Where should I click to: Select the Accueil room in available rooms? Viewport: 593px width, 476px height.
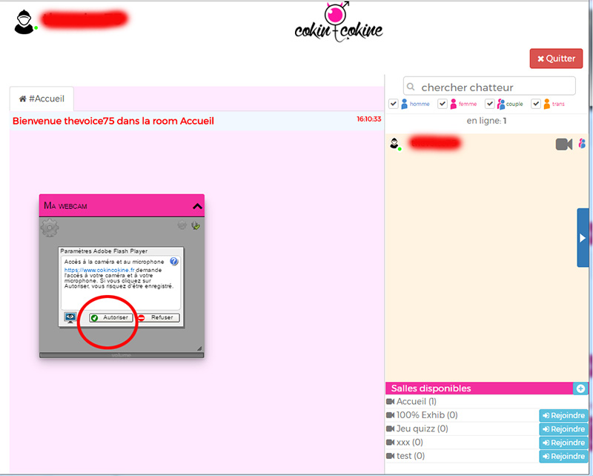415,401
